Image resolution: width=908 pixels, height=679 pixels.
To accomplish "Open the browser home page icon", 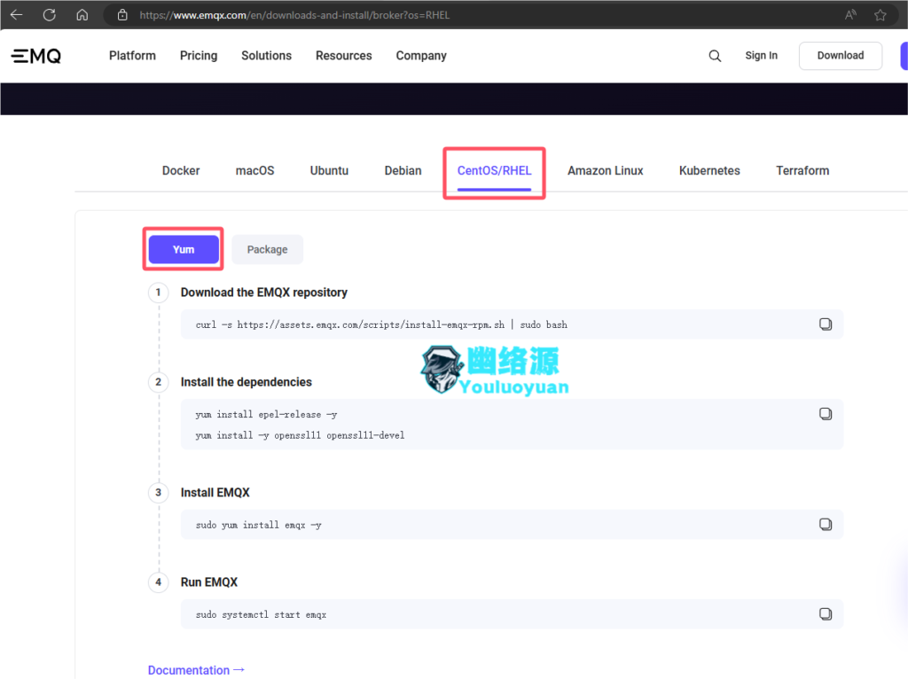I will click(x=82, y=15).
